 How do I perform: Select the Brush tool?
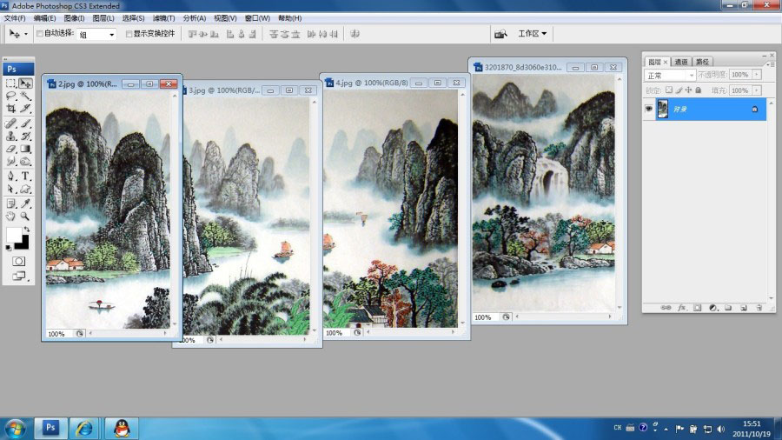pos(25,123)
